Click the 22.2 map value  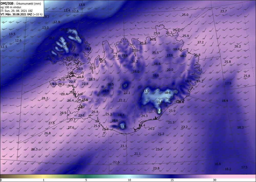pyautogui.click(x=122, y=100)
